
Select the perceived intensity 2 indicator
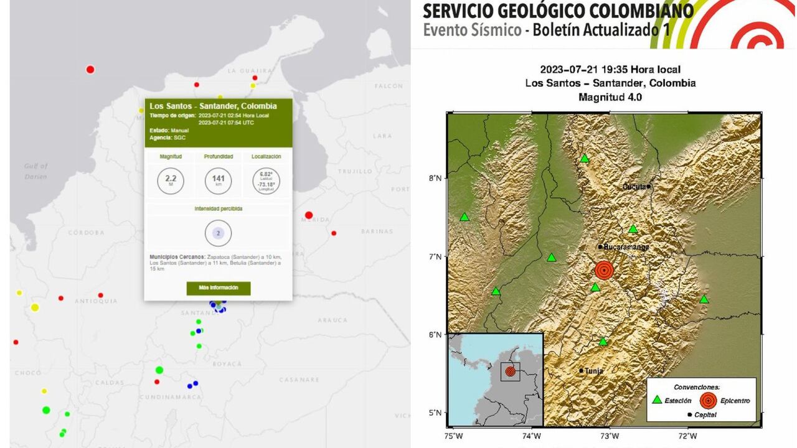[218, 233]
